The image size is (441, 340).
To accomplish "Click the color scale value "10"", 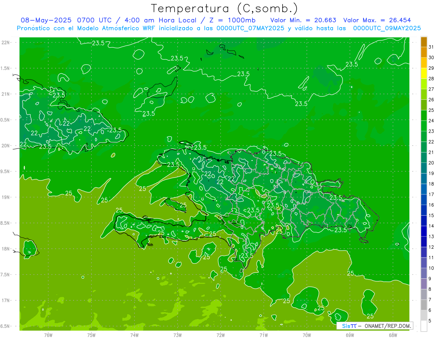I will pos(431,268).
